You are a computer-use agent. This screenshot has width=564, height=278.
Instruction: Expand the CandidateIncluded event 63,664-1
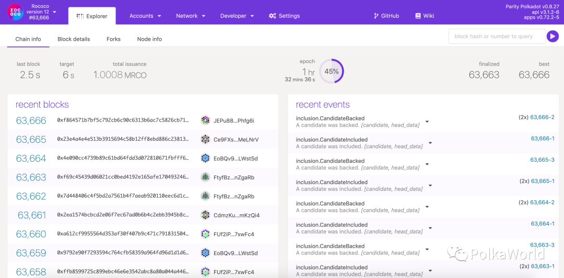(430, 228)
